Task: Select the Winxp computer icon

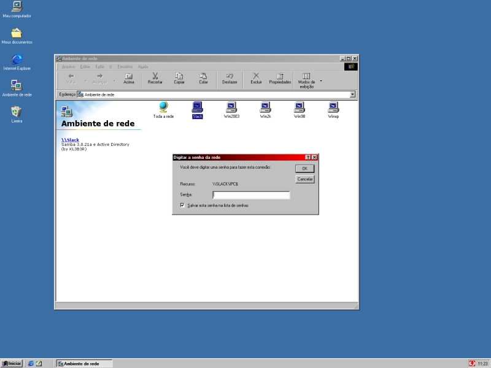Action: [x=333, y=108]
